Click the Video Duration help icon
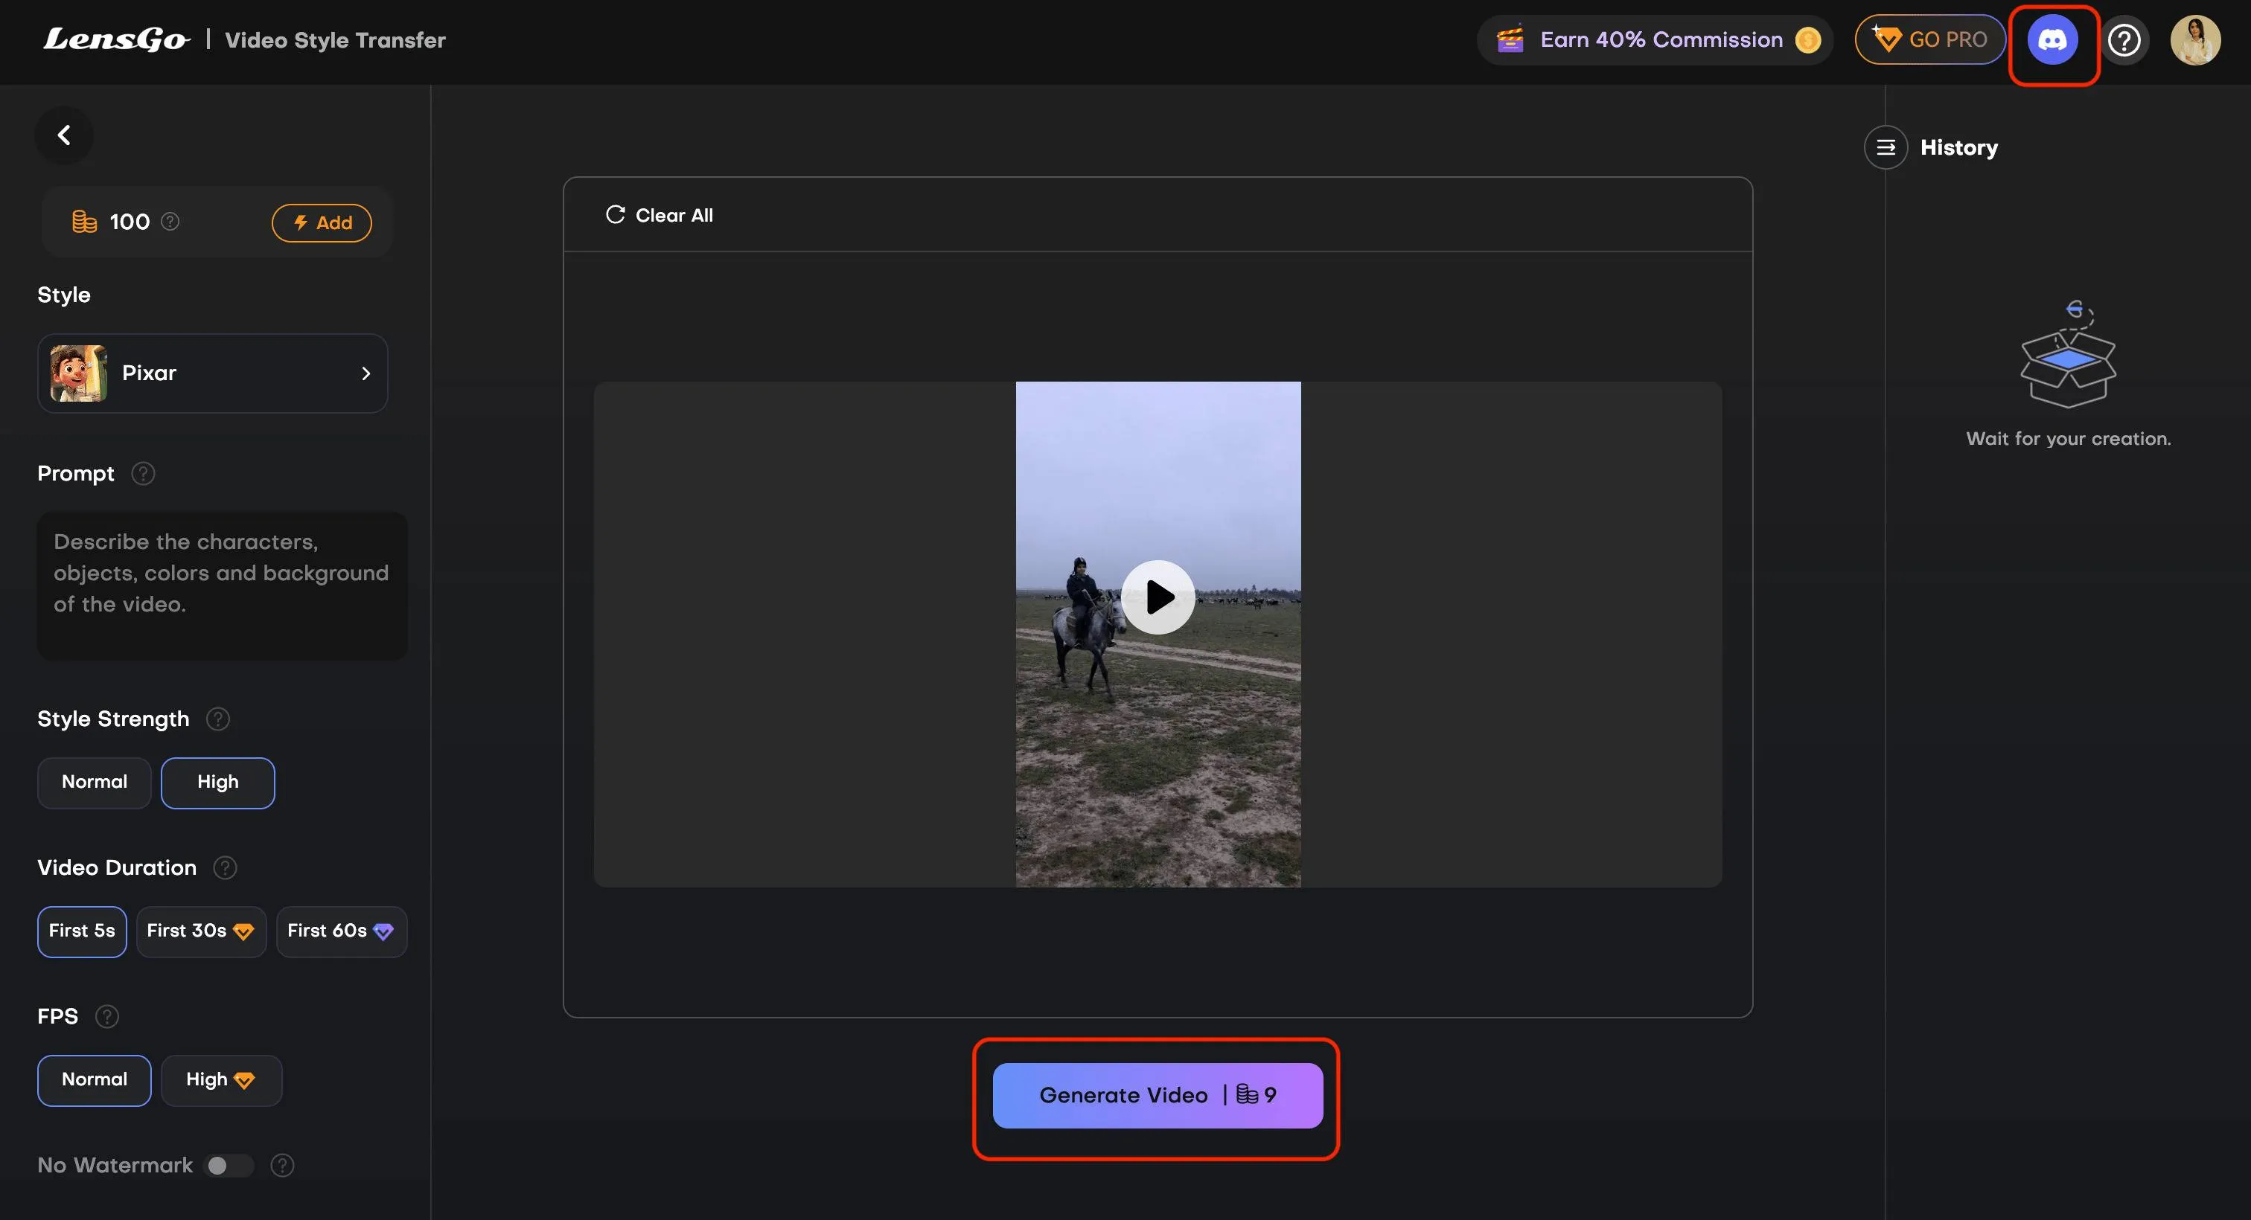Image resolution: width=2251 pixels, height=1220 pixels. click(x=225, y=867)
